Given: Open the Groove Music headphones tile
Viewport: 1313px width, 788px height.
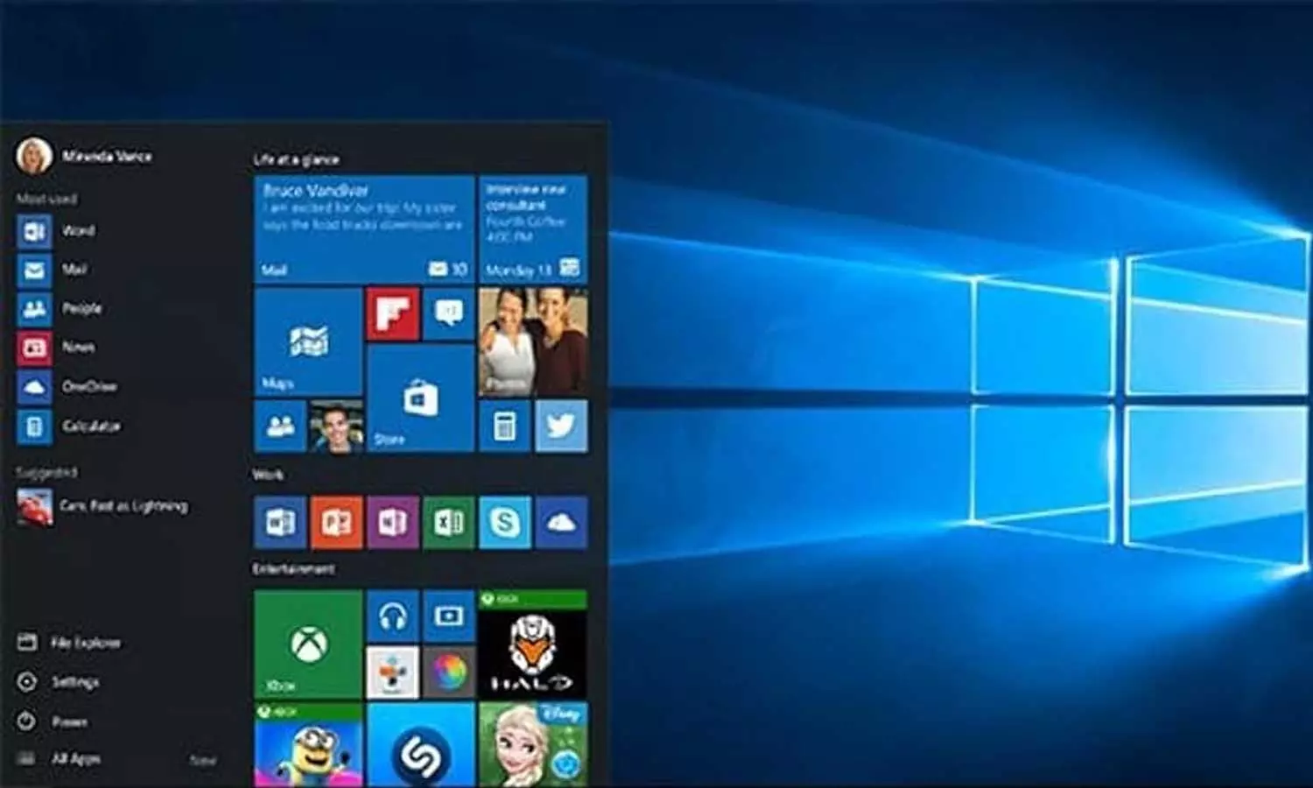Looking at the screenshot, I should [x=392, y=616].
